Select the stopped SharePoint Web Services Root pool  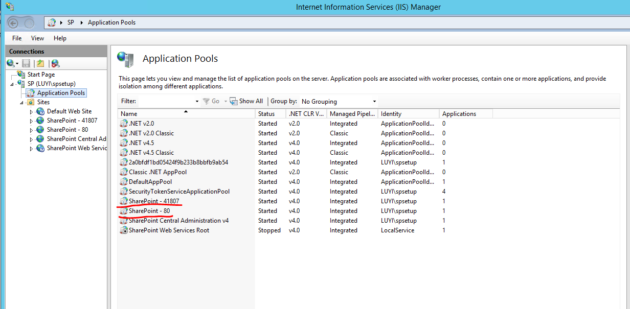[x=169, y=230]
